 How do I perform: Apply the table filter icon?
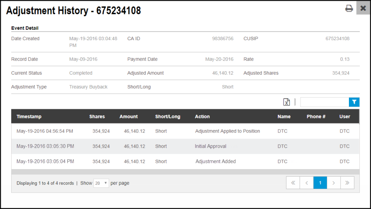(x=354, y=102)
